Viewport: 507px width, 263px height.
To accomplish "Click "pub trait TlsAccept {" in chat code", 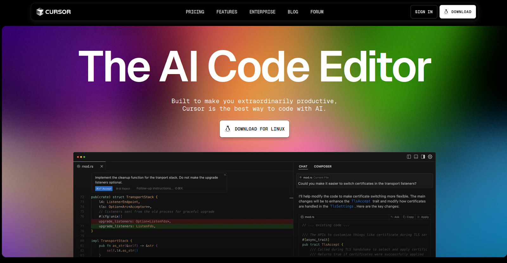I will click(323, 245).
